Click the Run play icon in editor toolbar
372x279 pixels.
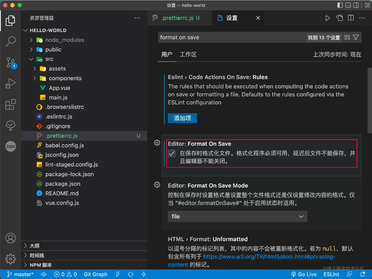[x=328, y=18]
